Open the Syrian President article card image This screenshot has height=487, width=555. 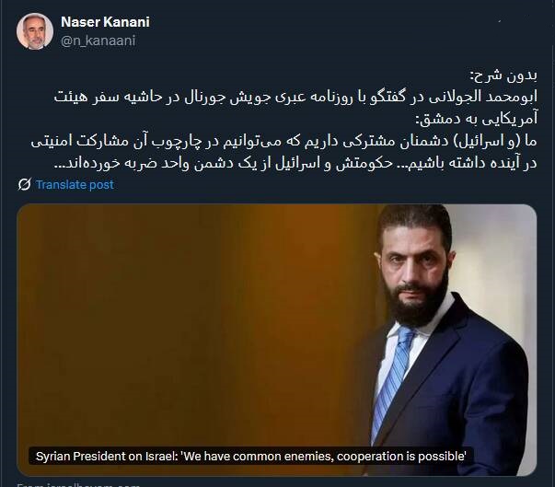click(x=276, y=340)
